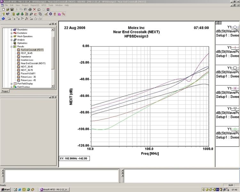Viewport: 240px width, 192px height.
Task: Click the magnifier Analyze icon in toolbar
Action: (x=31, y=14)
